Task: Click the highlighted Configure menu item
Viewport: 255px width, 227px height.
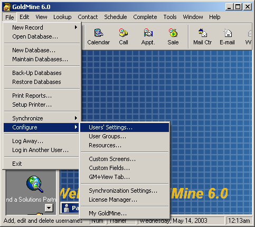Action: (42, 127)
